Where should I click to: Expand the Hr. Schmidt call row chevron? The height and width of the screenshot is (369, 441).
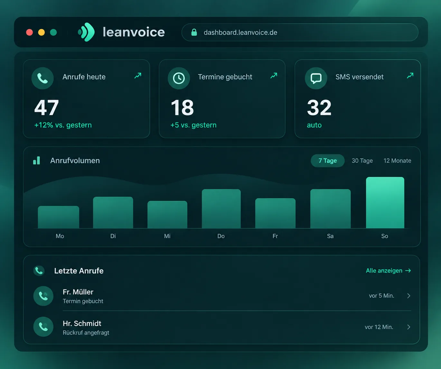point(409,327)
